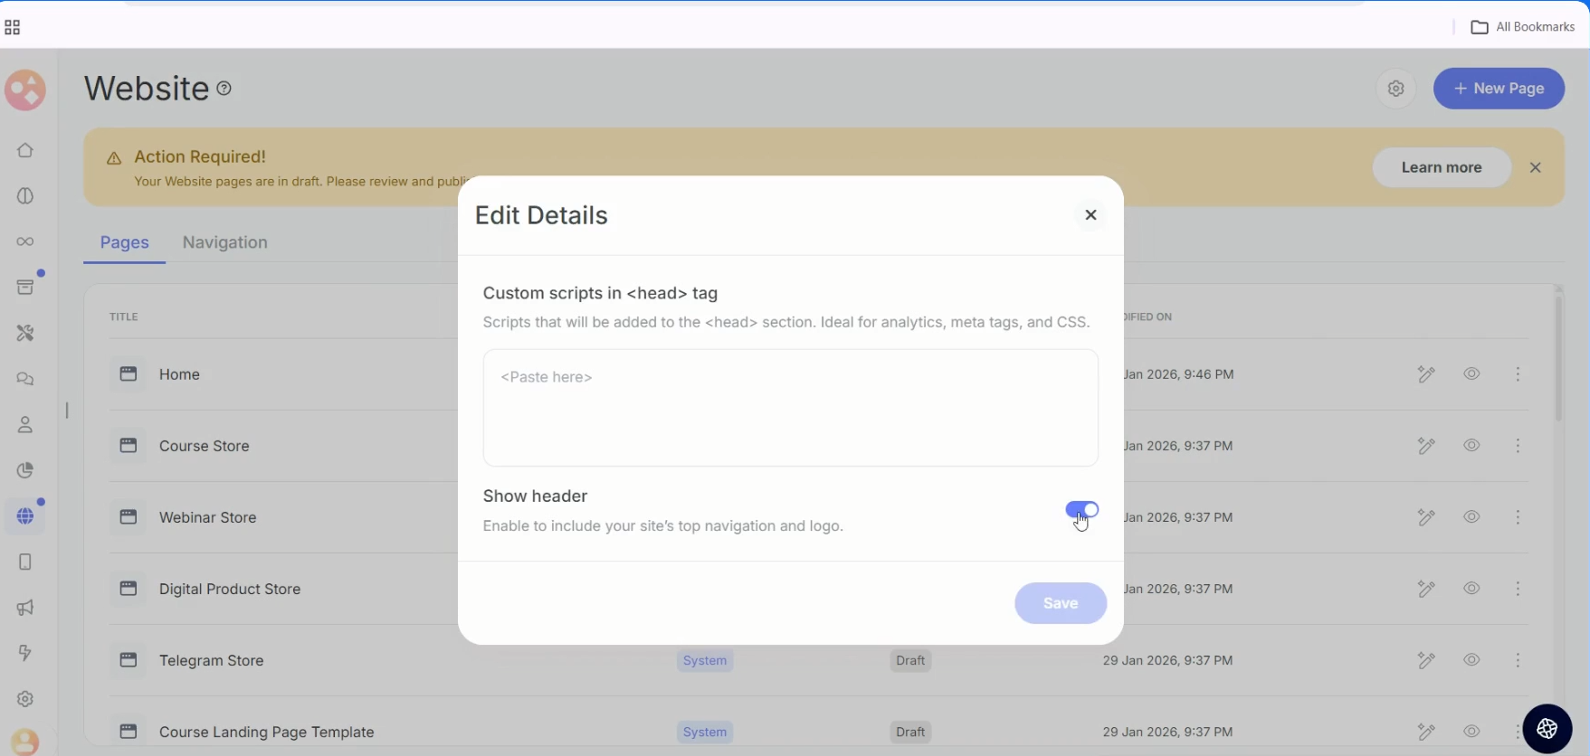
Task: Click the custom head scripts text field
Action: [x=790, y=408]
